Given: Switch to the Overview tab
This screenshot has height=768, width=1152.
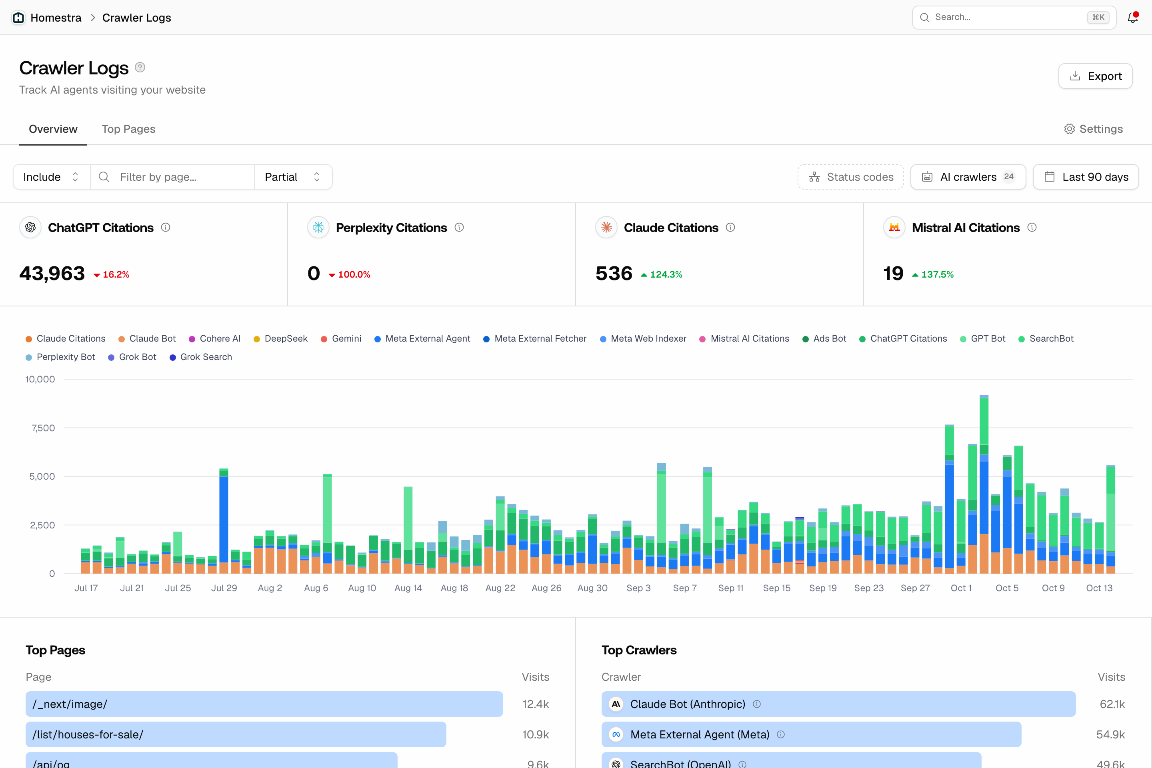Looking at the screenshot, I should [53, 129].
